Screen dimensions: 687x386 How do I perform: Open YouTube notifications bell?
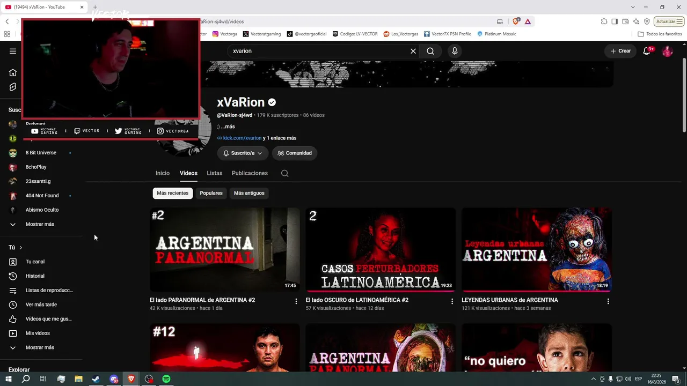coord(647,51)
